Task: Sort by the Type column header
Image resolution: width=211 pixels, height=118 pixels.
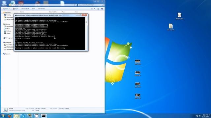Action: (x=64, y=12)
